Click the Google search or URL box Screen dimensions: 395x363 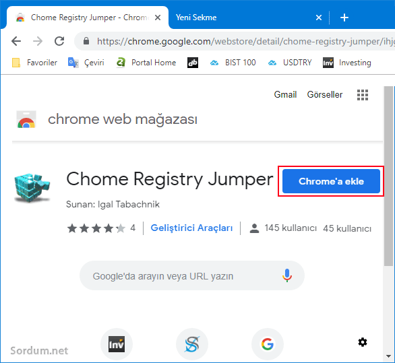pos(192,275)
